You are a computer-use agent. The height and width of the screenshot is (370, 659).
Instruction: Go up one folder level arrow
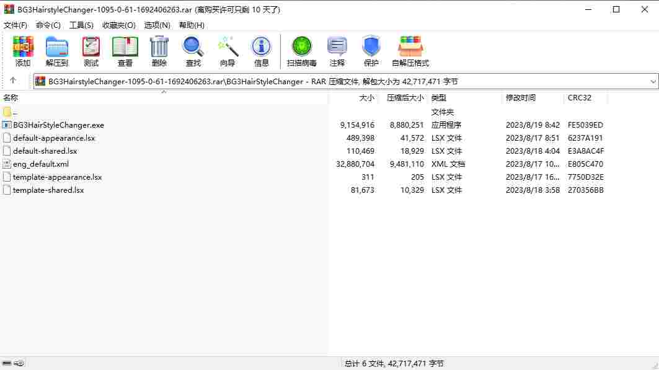click(12, 80)
